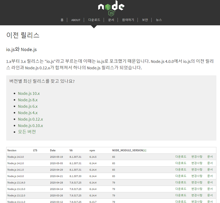Select the LTS column header
220x203 pixels.
pyautogui.click(x=35, y=150)
